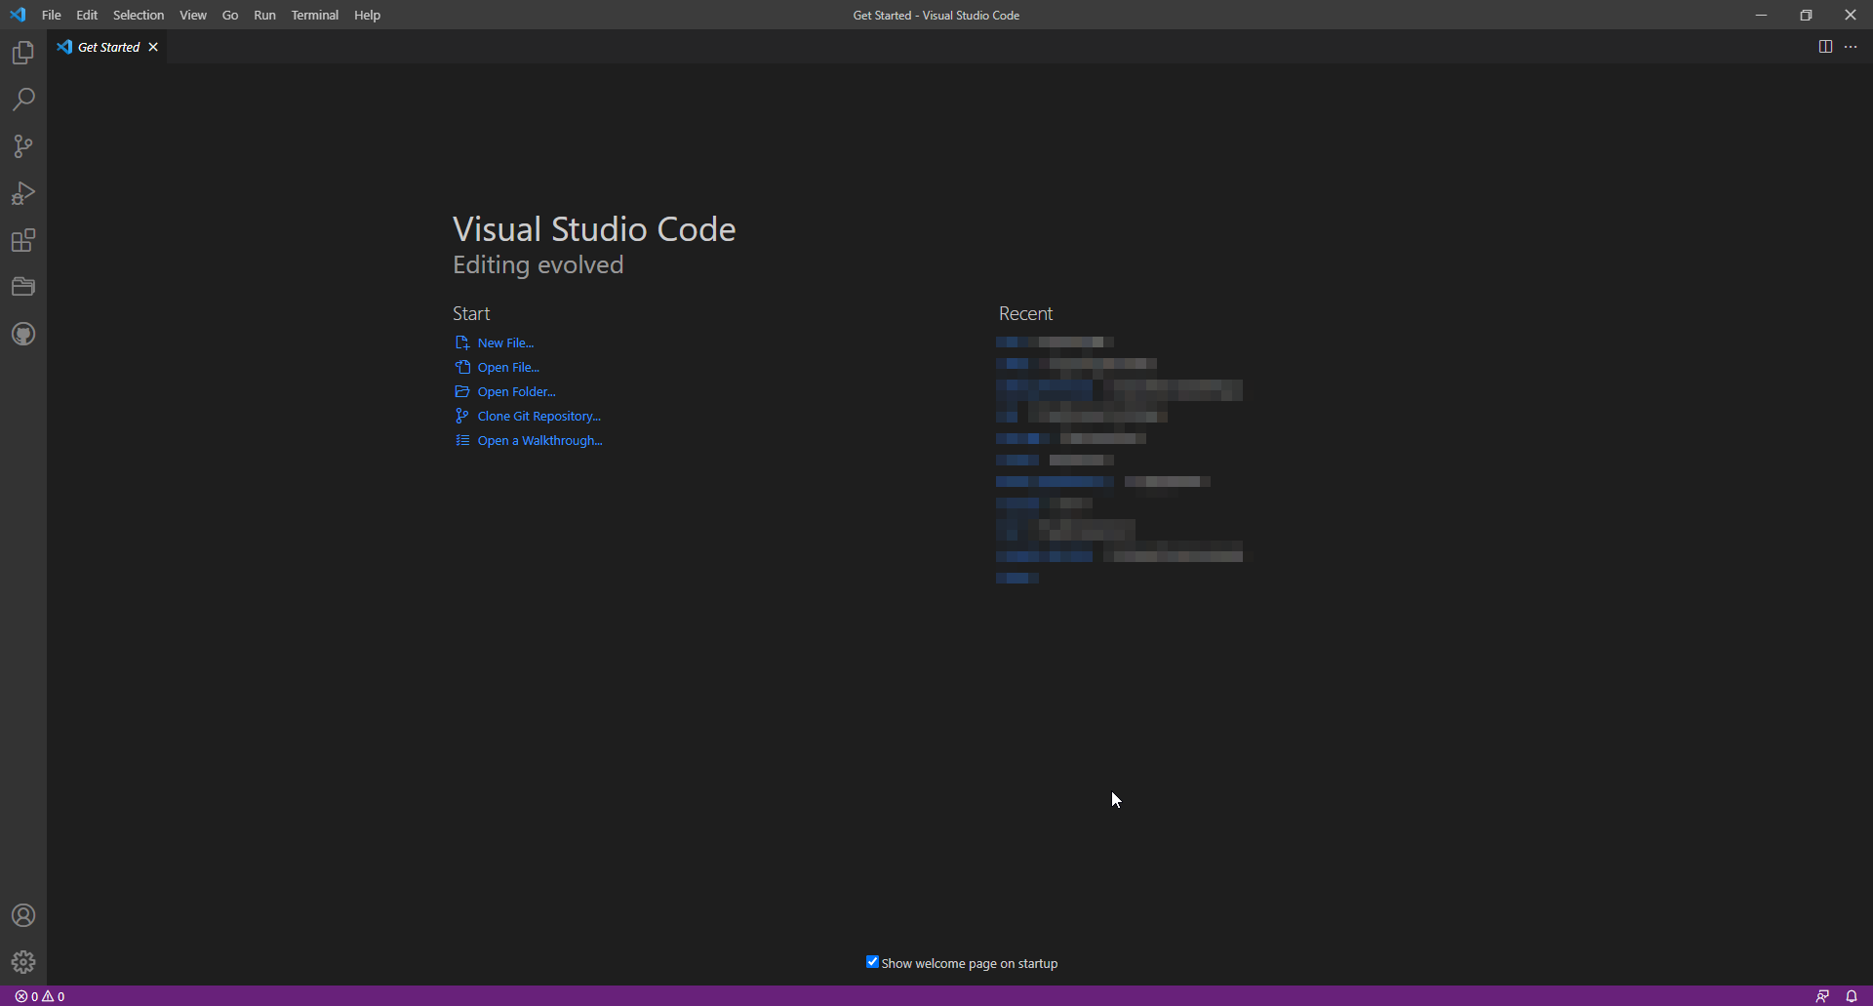Open the Project Manager folder icon

23,287
